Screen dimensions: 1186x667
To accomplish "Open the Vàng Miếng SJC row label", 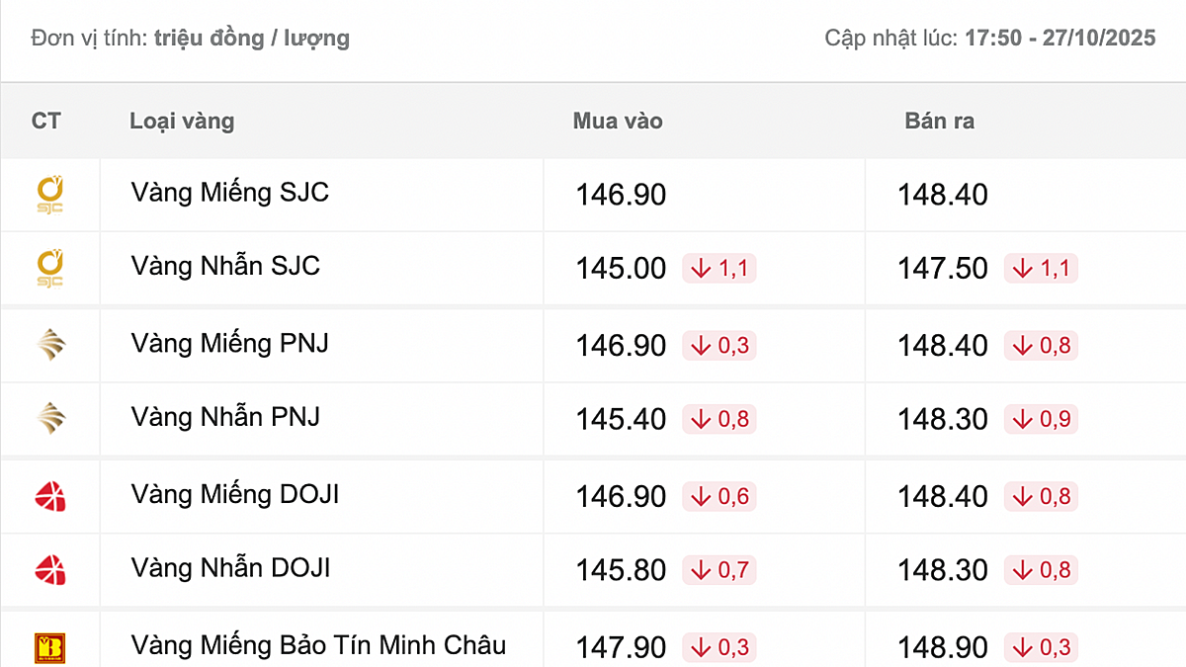I will coord(229,193).
